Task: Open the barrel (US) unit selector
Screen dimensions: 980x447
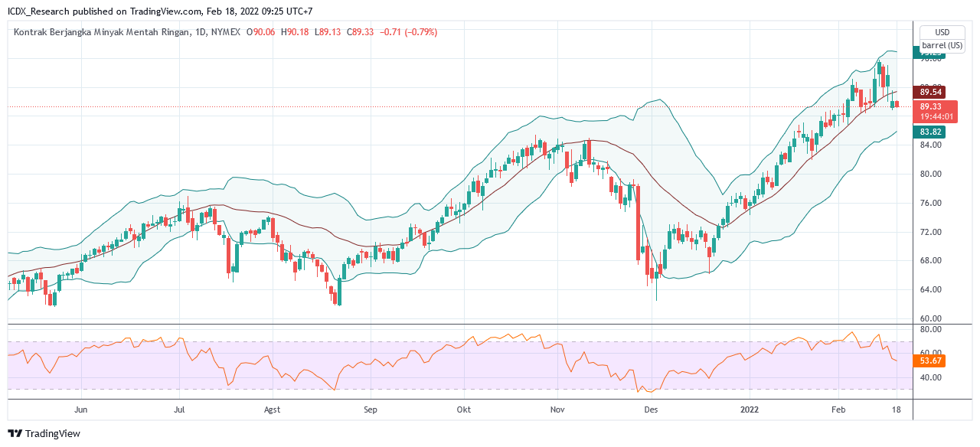Action: tap(942, 46)
